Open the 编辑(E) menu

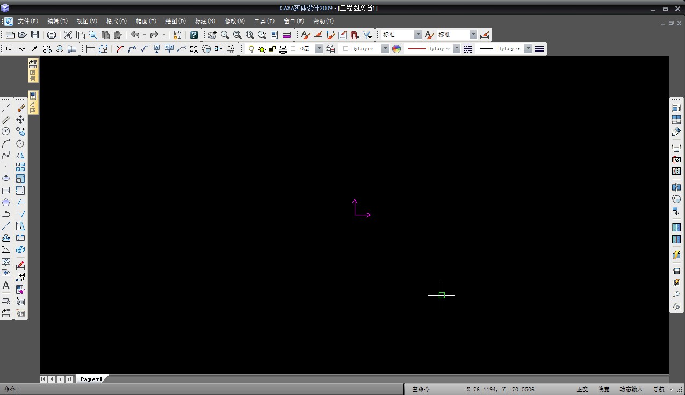[x=57, y=21]
